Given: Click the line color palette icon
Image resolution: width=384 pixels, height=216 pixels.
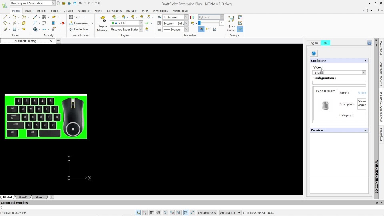Looking at the screenshot, I should coord(192,17).
